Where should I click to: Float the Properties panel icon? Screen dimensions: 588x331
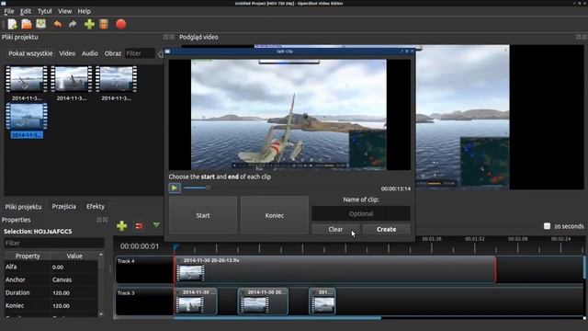point(99,220)
